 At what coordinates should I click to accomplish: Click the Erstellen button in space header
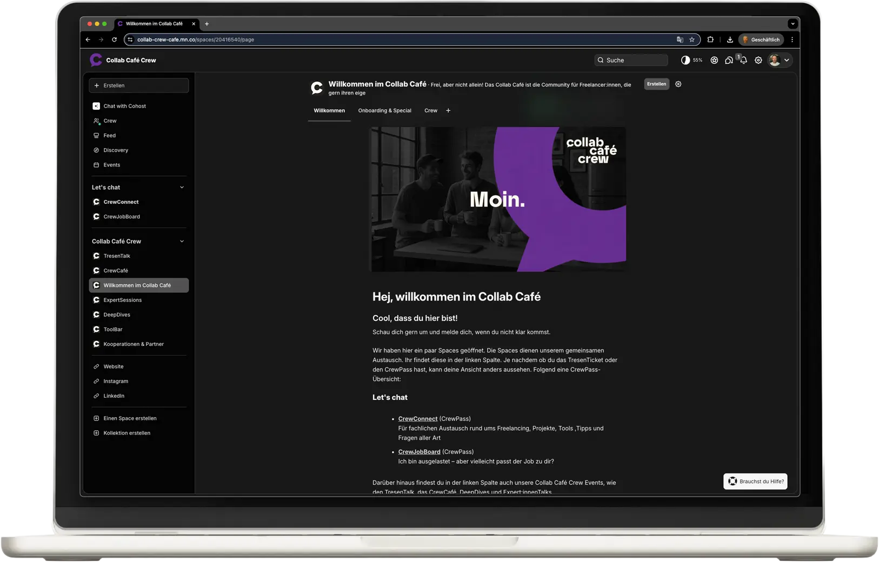coord(656,84)
